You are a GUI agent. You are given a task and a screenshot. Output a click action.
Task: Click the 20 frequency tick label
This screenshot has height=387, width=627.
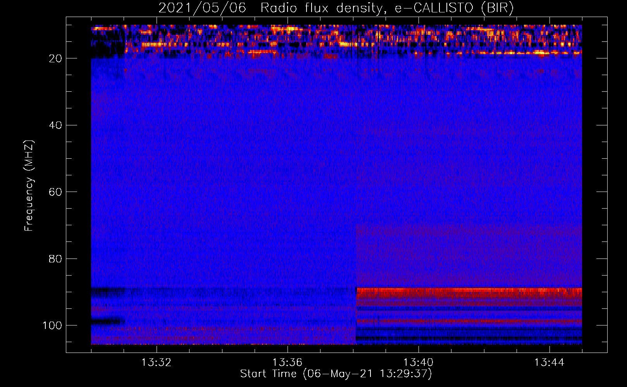[x=56, y=58]
